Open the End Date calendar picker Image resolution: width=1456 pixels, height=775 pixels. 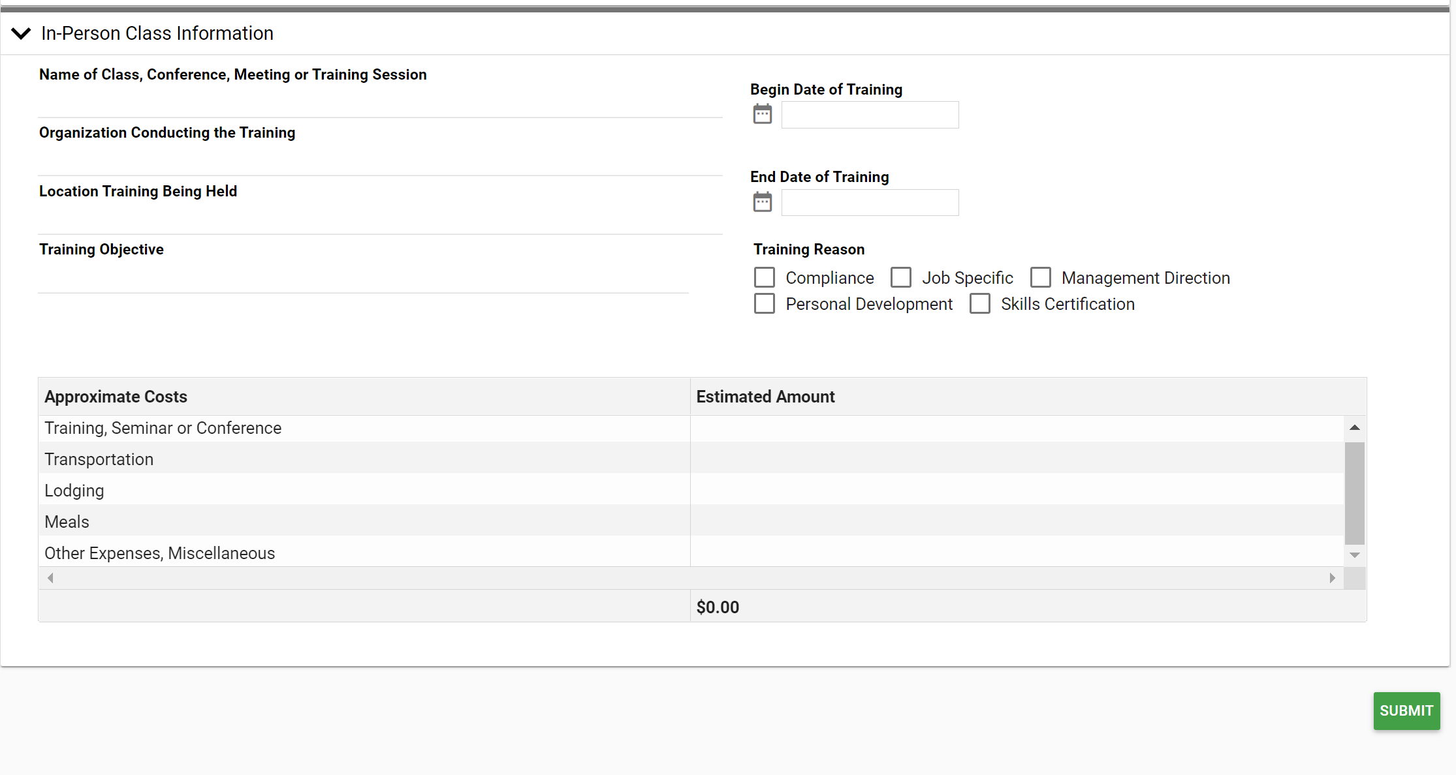tap(762, 202)
